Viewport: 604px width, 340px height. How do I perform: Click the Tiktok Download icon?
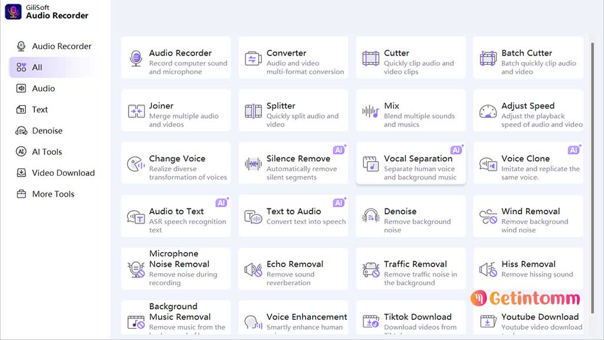pyautogui.click(x=370, y=321)
